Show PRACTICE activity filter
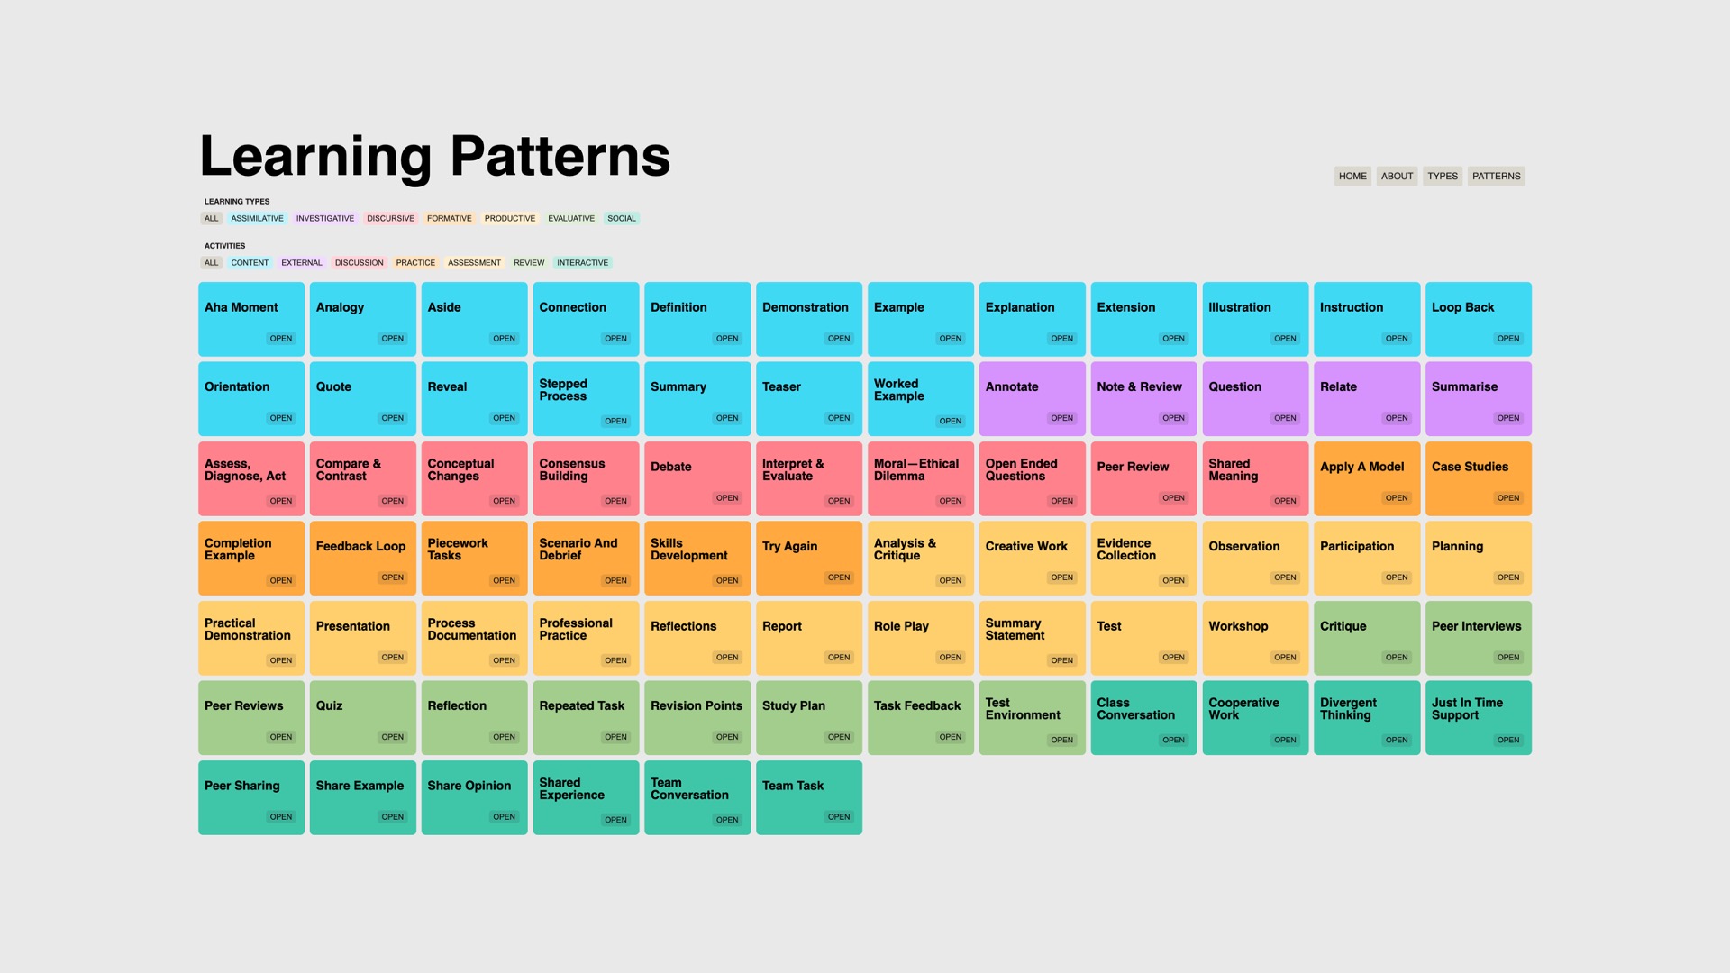 pos(416,261)
